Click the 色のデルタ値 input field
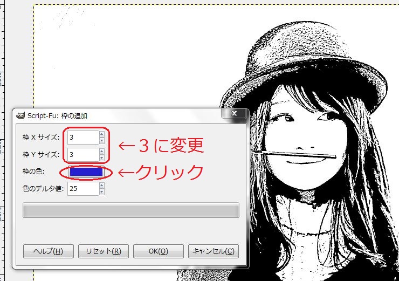 click(83, 189)
